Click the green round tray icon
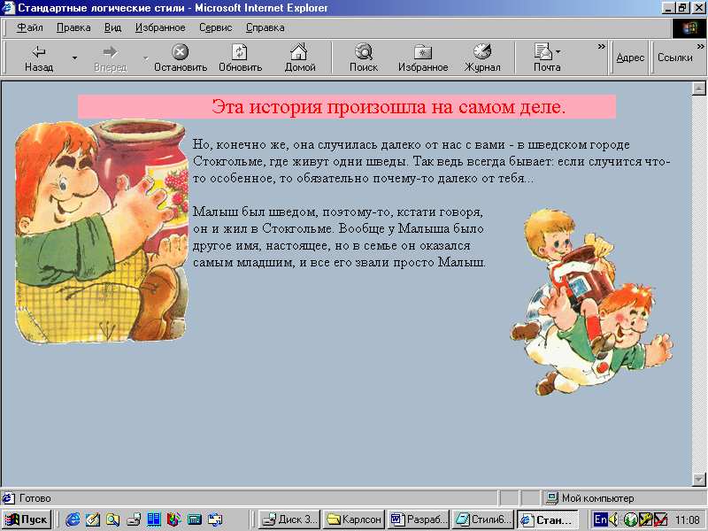 tap(631, 519)
